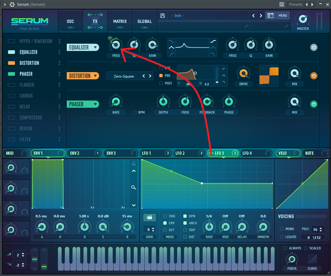Click the distortion MIX knob

pyautogui.click(x=295, y=74)
